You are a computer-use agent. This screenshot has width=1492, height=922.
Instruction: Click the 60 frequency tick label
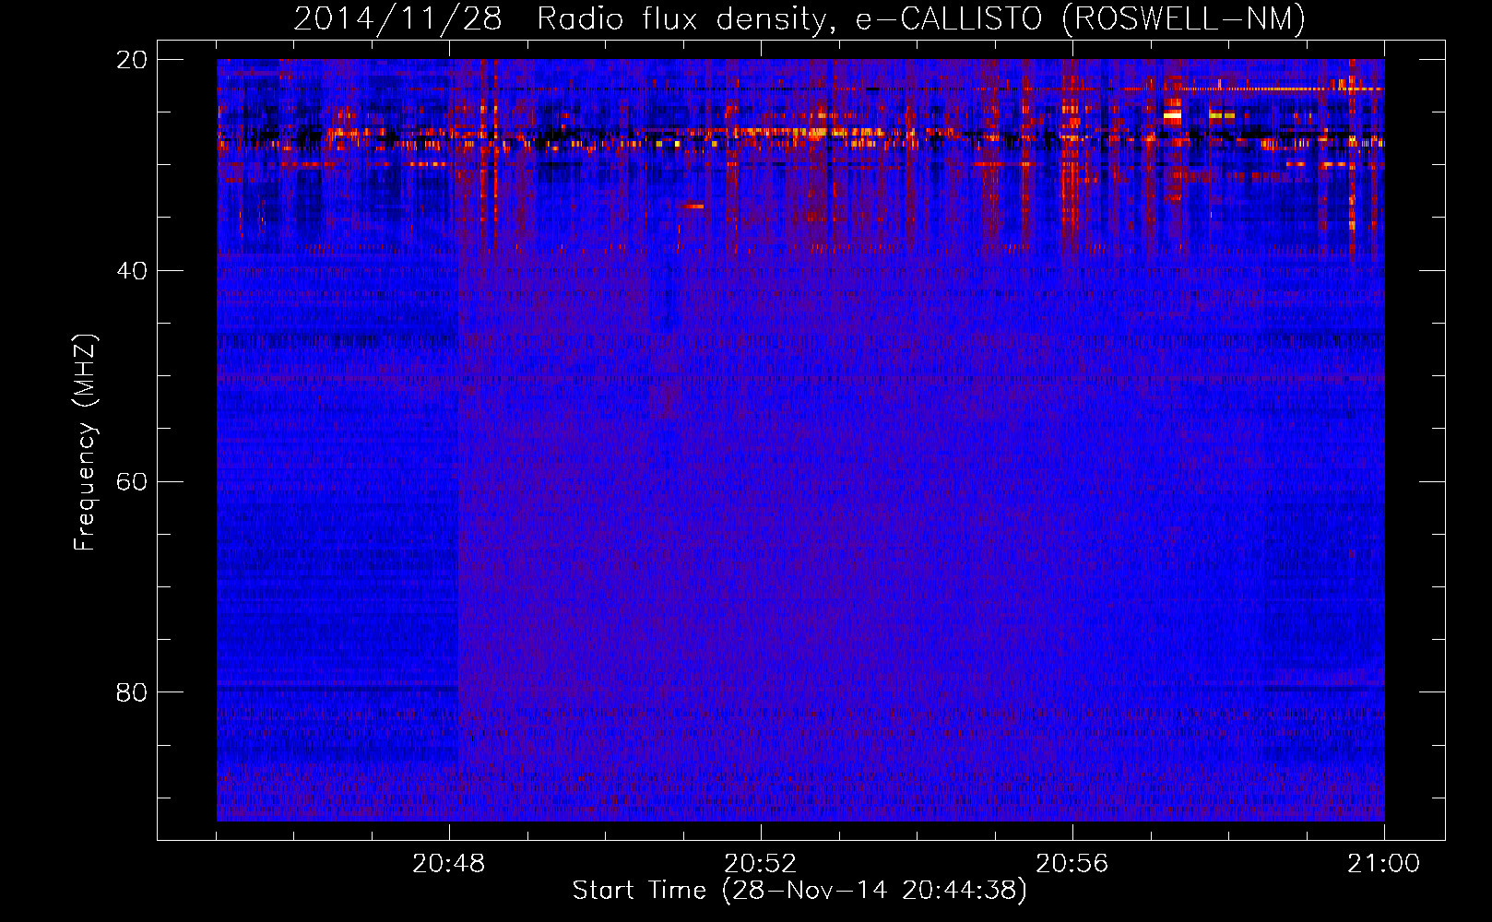(x=132, y=482)
